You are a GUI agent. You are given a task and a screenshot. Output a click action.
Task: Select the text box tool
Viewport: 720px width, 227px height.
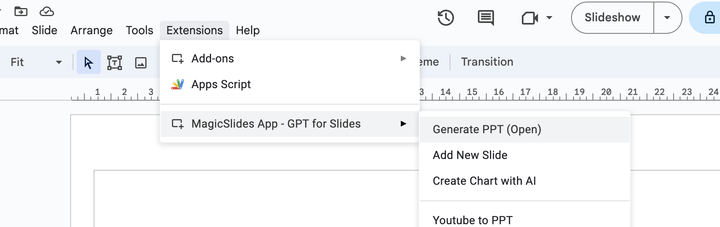click(115, 62)
